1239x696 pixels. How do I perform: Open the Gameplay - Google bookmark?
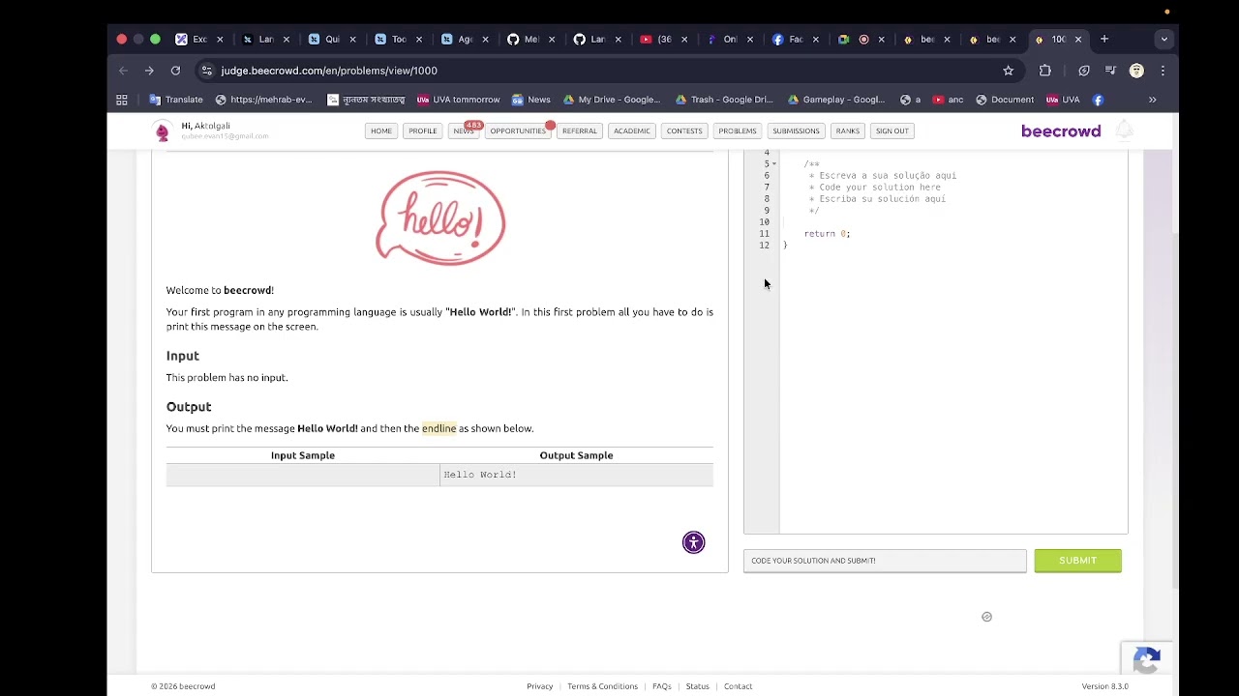click(x=837, y=100)
